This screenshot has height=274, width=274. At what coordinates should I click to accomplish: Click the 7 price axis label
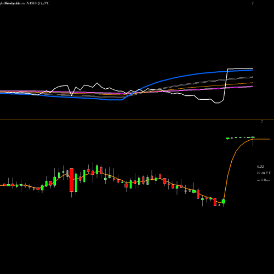[262, 122]
